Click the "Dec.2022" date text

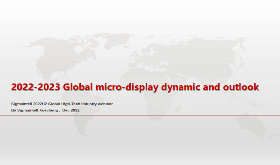[71, 110]
